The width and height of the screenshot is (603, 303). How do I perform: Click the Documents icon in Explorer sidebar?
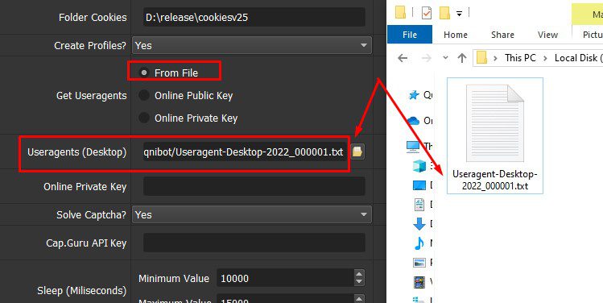pos(419,205)
